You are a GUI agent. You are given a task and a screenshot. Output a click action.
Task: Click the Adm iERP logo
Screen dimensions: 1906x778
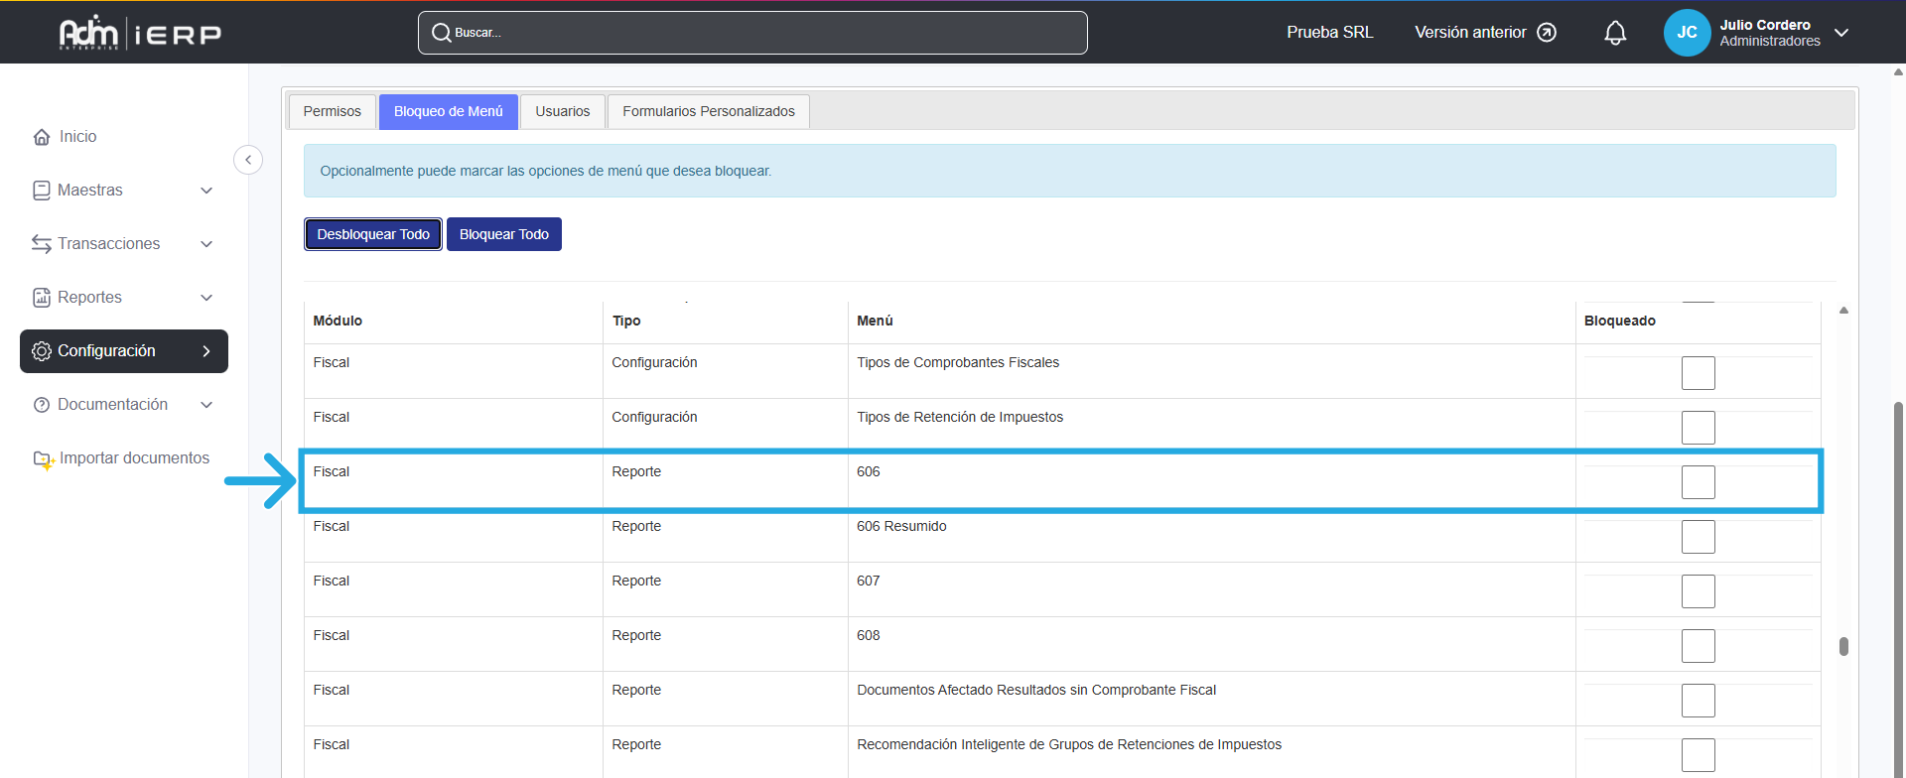coord(140,33)
